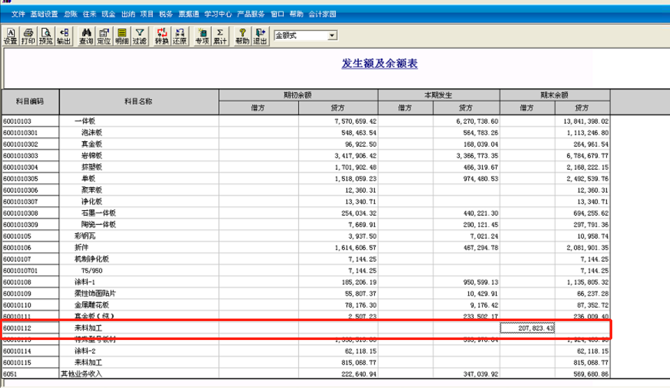Open the 项目 menu

(x=147, y=14)
